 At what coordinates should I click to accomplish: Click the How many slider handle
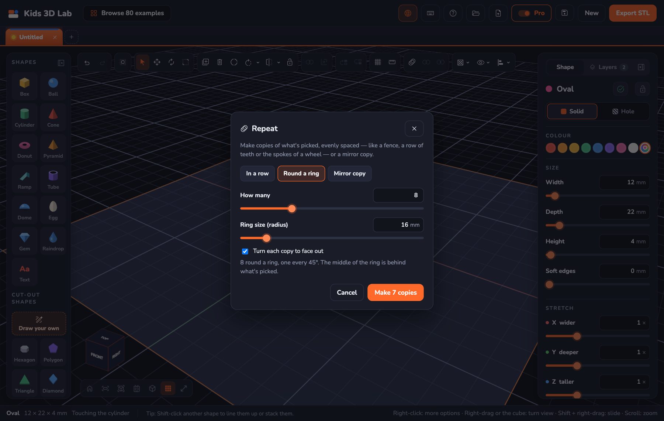coord(292,209)
